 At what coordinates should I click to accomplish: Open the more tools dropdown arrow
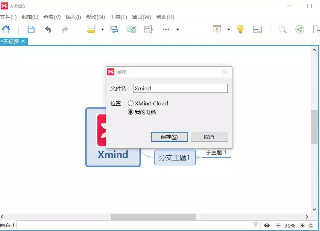[177, 29]
